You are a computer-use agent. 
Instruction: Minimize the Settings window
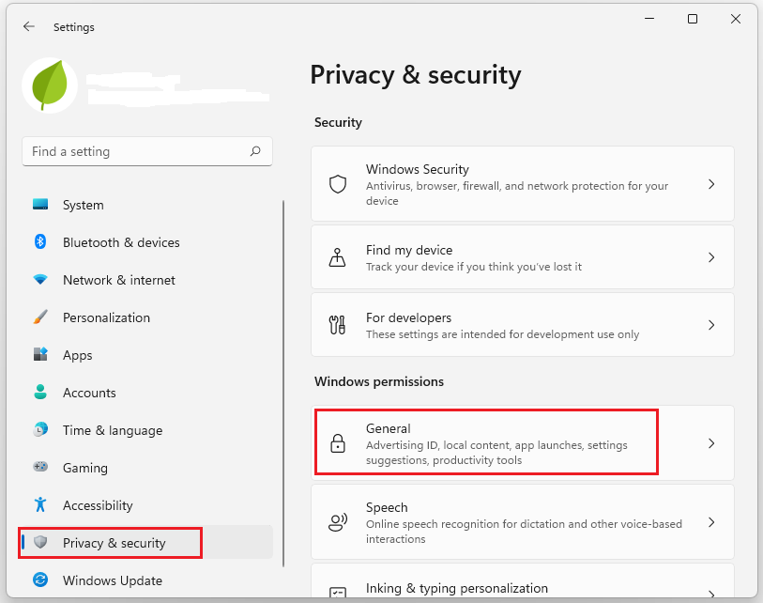pyautogui.click(x=649, y=19)
